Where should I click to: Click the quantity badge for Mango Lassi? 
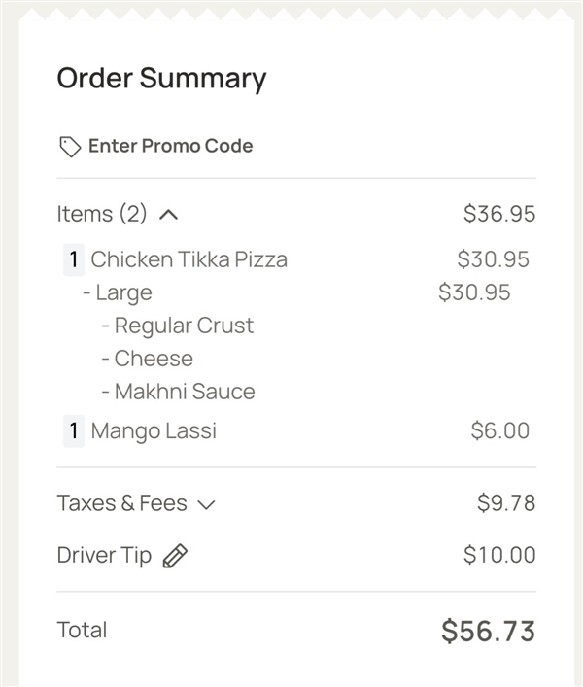click(74, 431)
